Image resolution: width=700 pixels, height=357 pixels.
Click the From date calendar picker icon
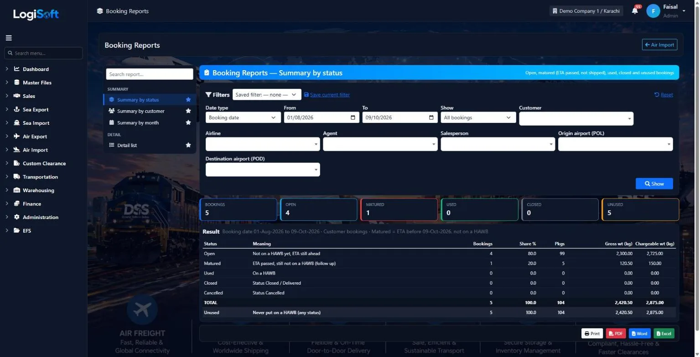[353, 117]
